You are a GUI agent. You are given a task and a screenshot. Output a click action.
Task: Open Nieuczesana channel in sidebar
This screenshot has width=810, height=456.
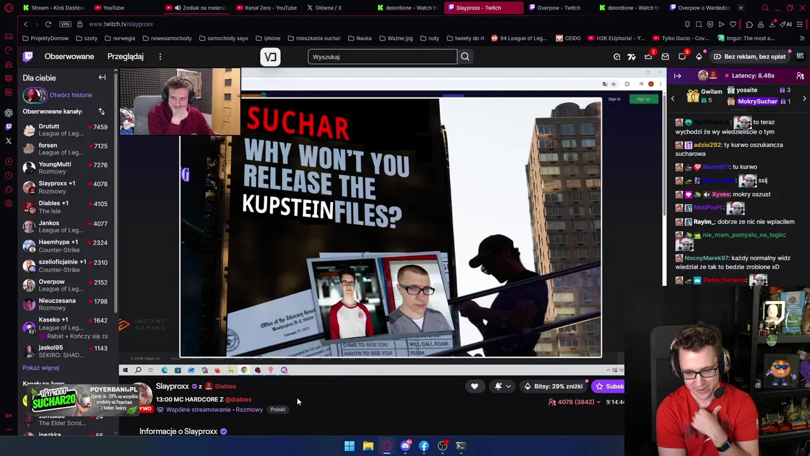(65, 304)
